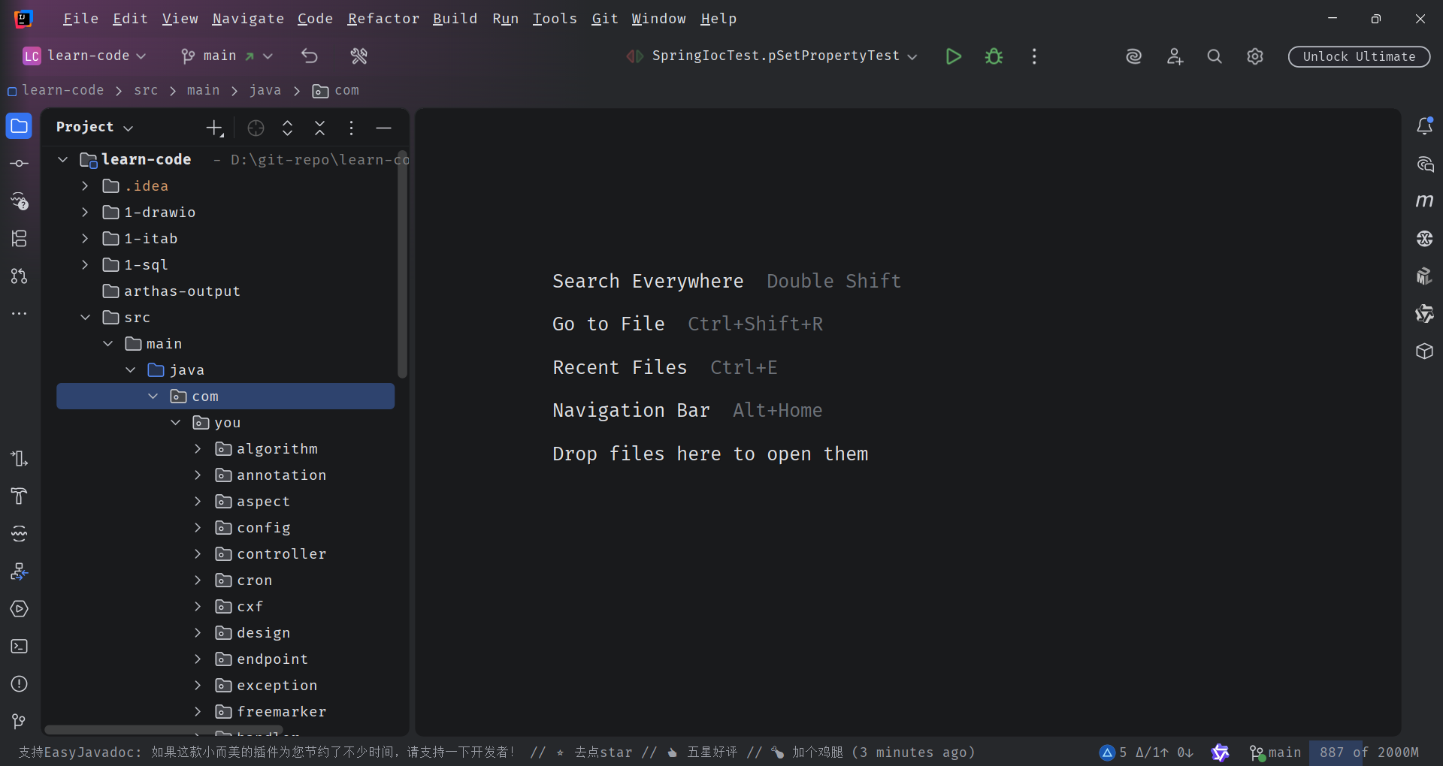Screen dimensions: 1443x766
Task: Click the EasyJavadoc status bar message
Action: pos(496,752)
